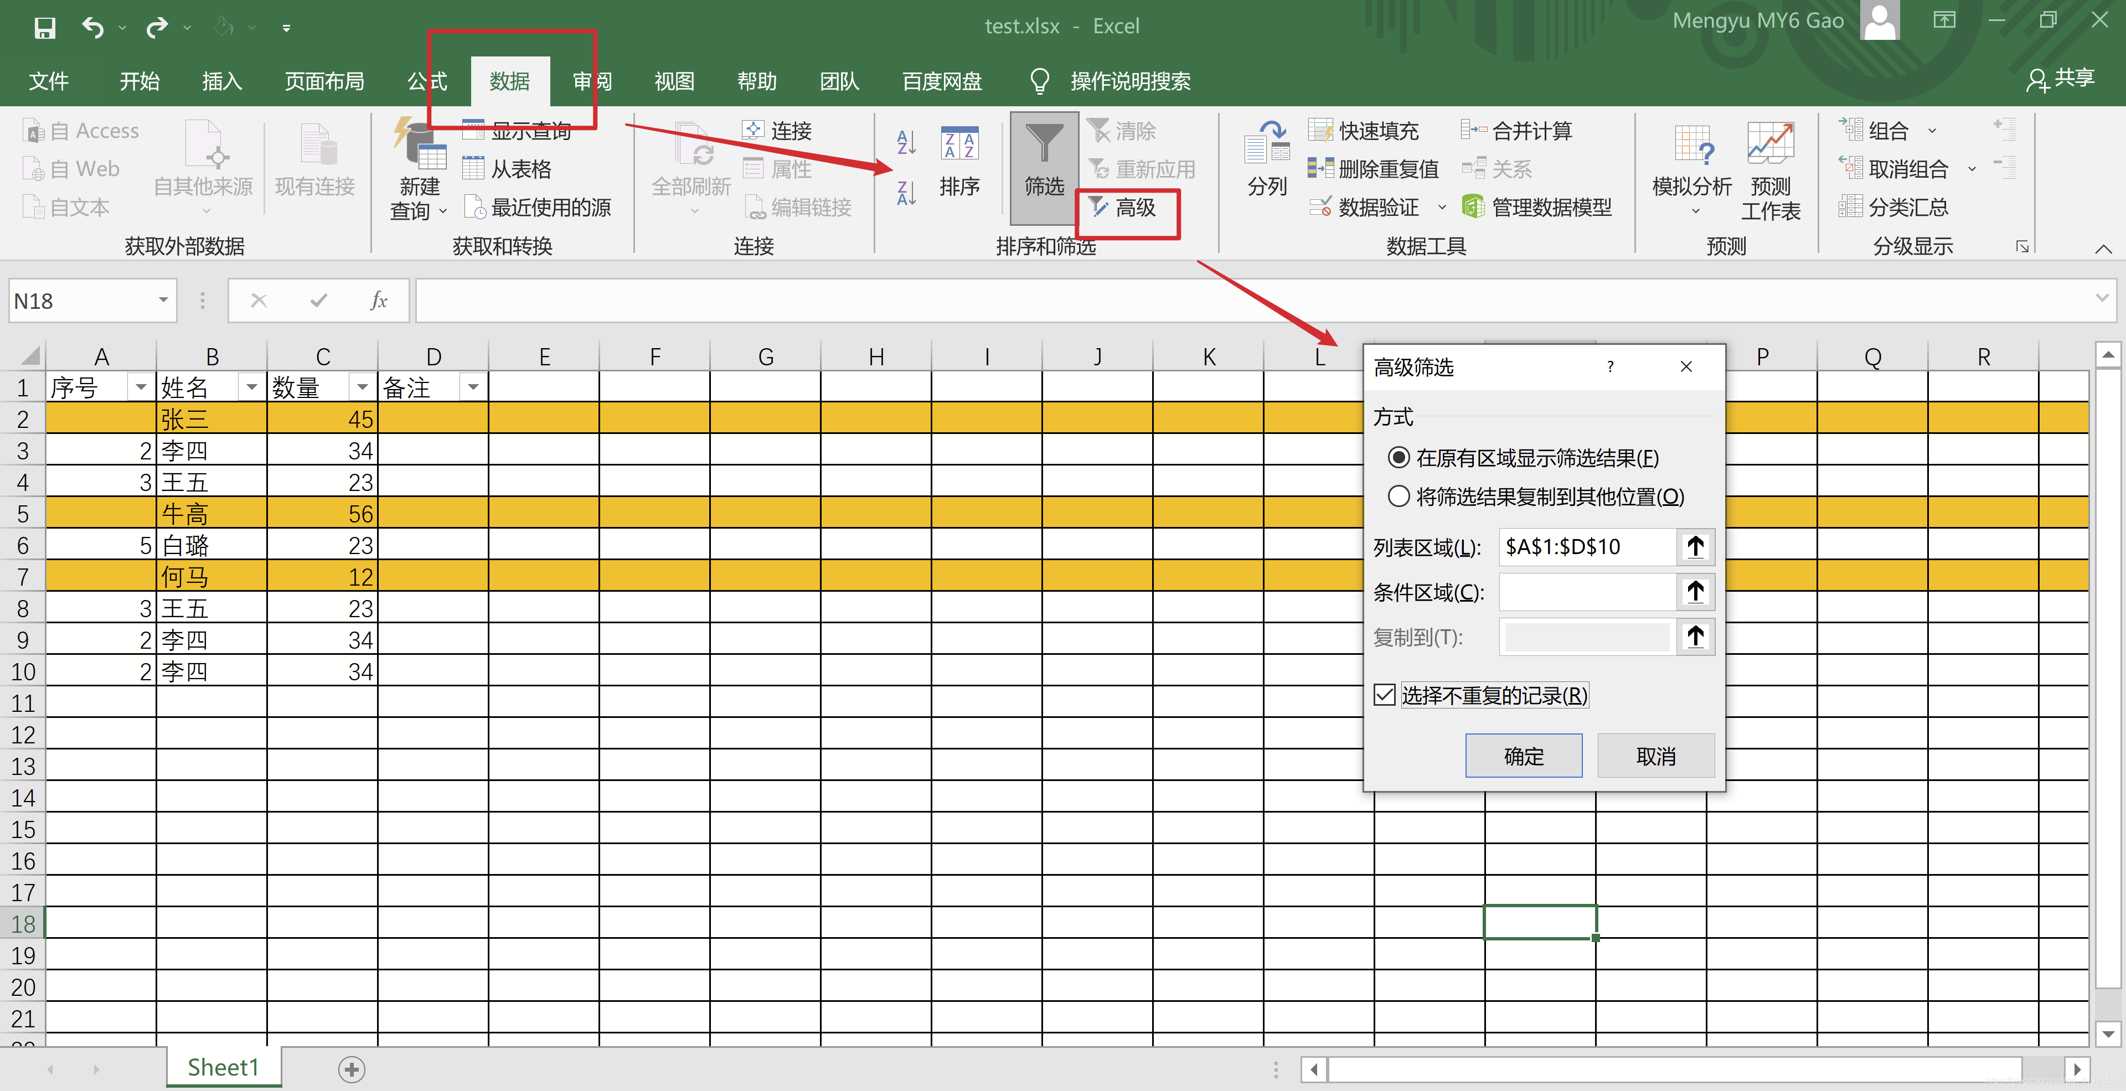The image size is (2126, 1091).
Task: Click Show Queries (显示查询)
Action: 517,131
